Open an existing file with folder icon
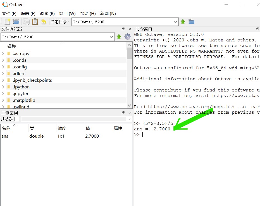 [x=16, y=21]
